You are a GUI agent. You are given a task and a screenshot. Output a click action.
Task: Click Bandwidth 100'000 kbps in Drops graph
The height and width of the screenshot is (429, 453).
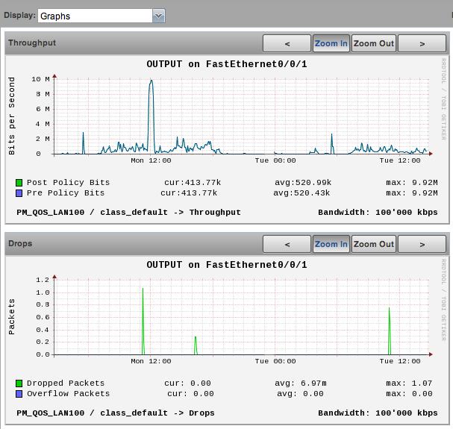pos(378,413)
